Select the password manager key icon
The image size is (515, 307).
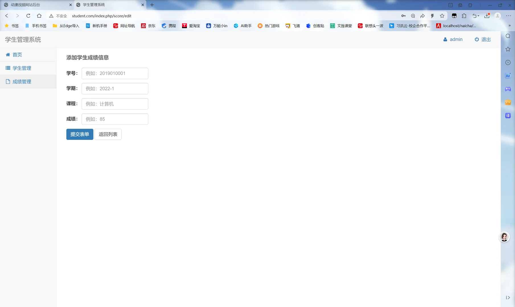(403, 16)
